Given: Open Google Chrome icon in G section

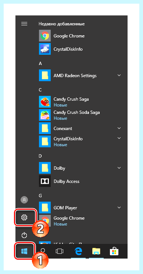Looking at the screenshot, I should click(45, 221).
